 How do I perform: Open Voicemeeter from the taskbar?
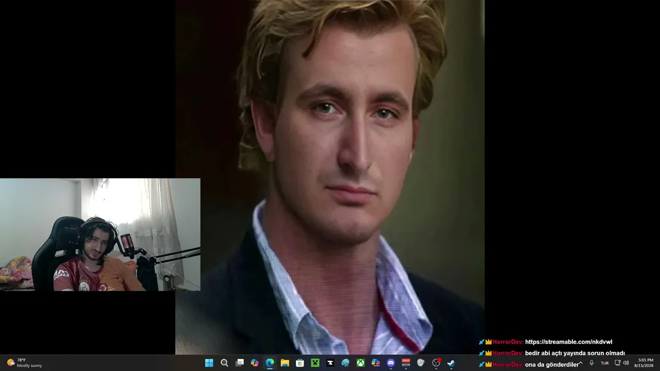click(406, 363)
